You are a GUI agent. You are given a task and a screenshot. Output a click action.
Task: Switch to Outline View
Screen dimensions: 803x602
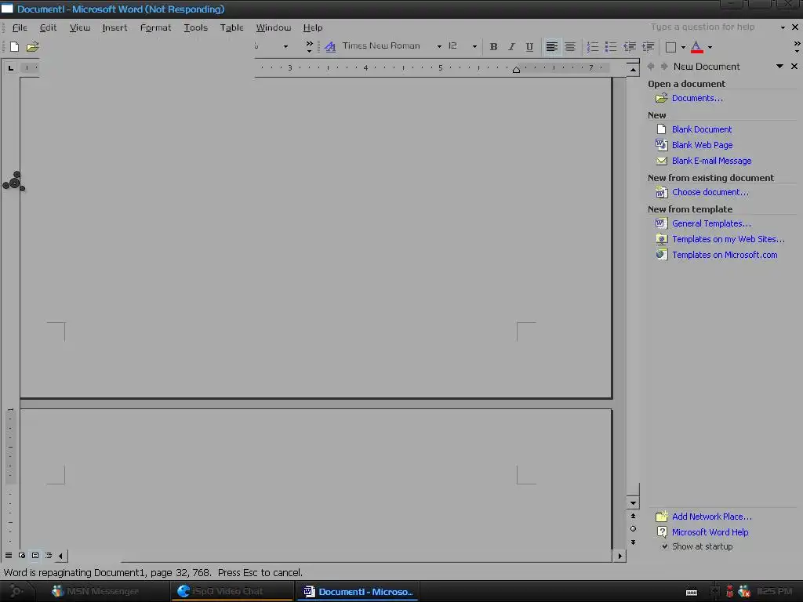point(49,556)
